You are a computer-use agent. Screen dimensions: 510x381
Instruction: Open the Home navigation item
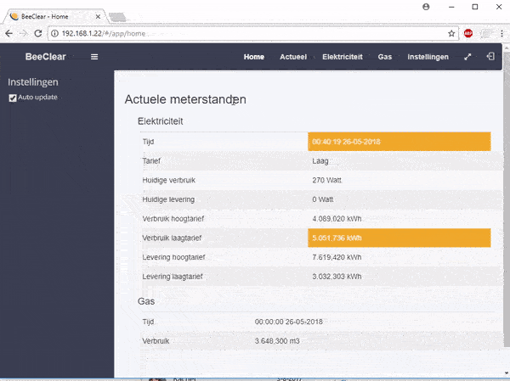(253, 57)
